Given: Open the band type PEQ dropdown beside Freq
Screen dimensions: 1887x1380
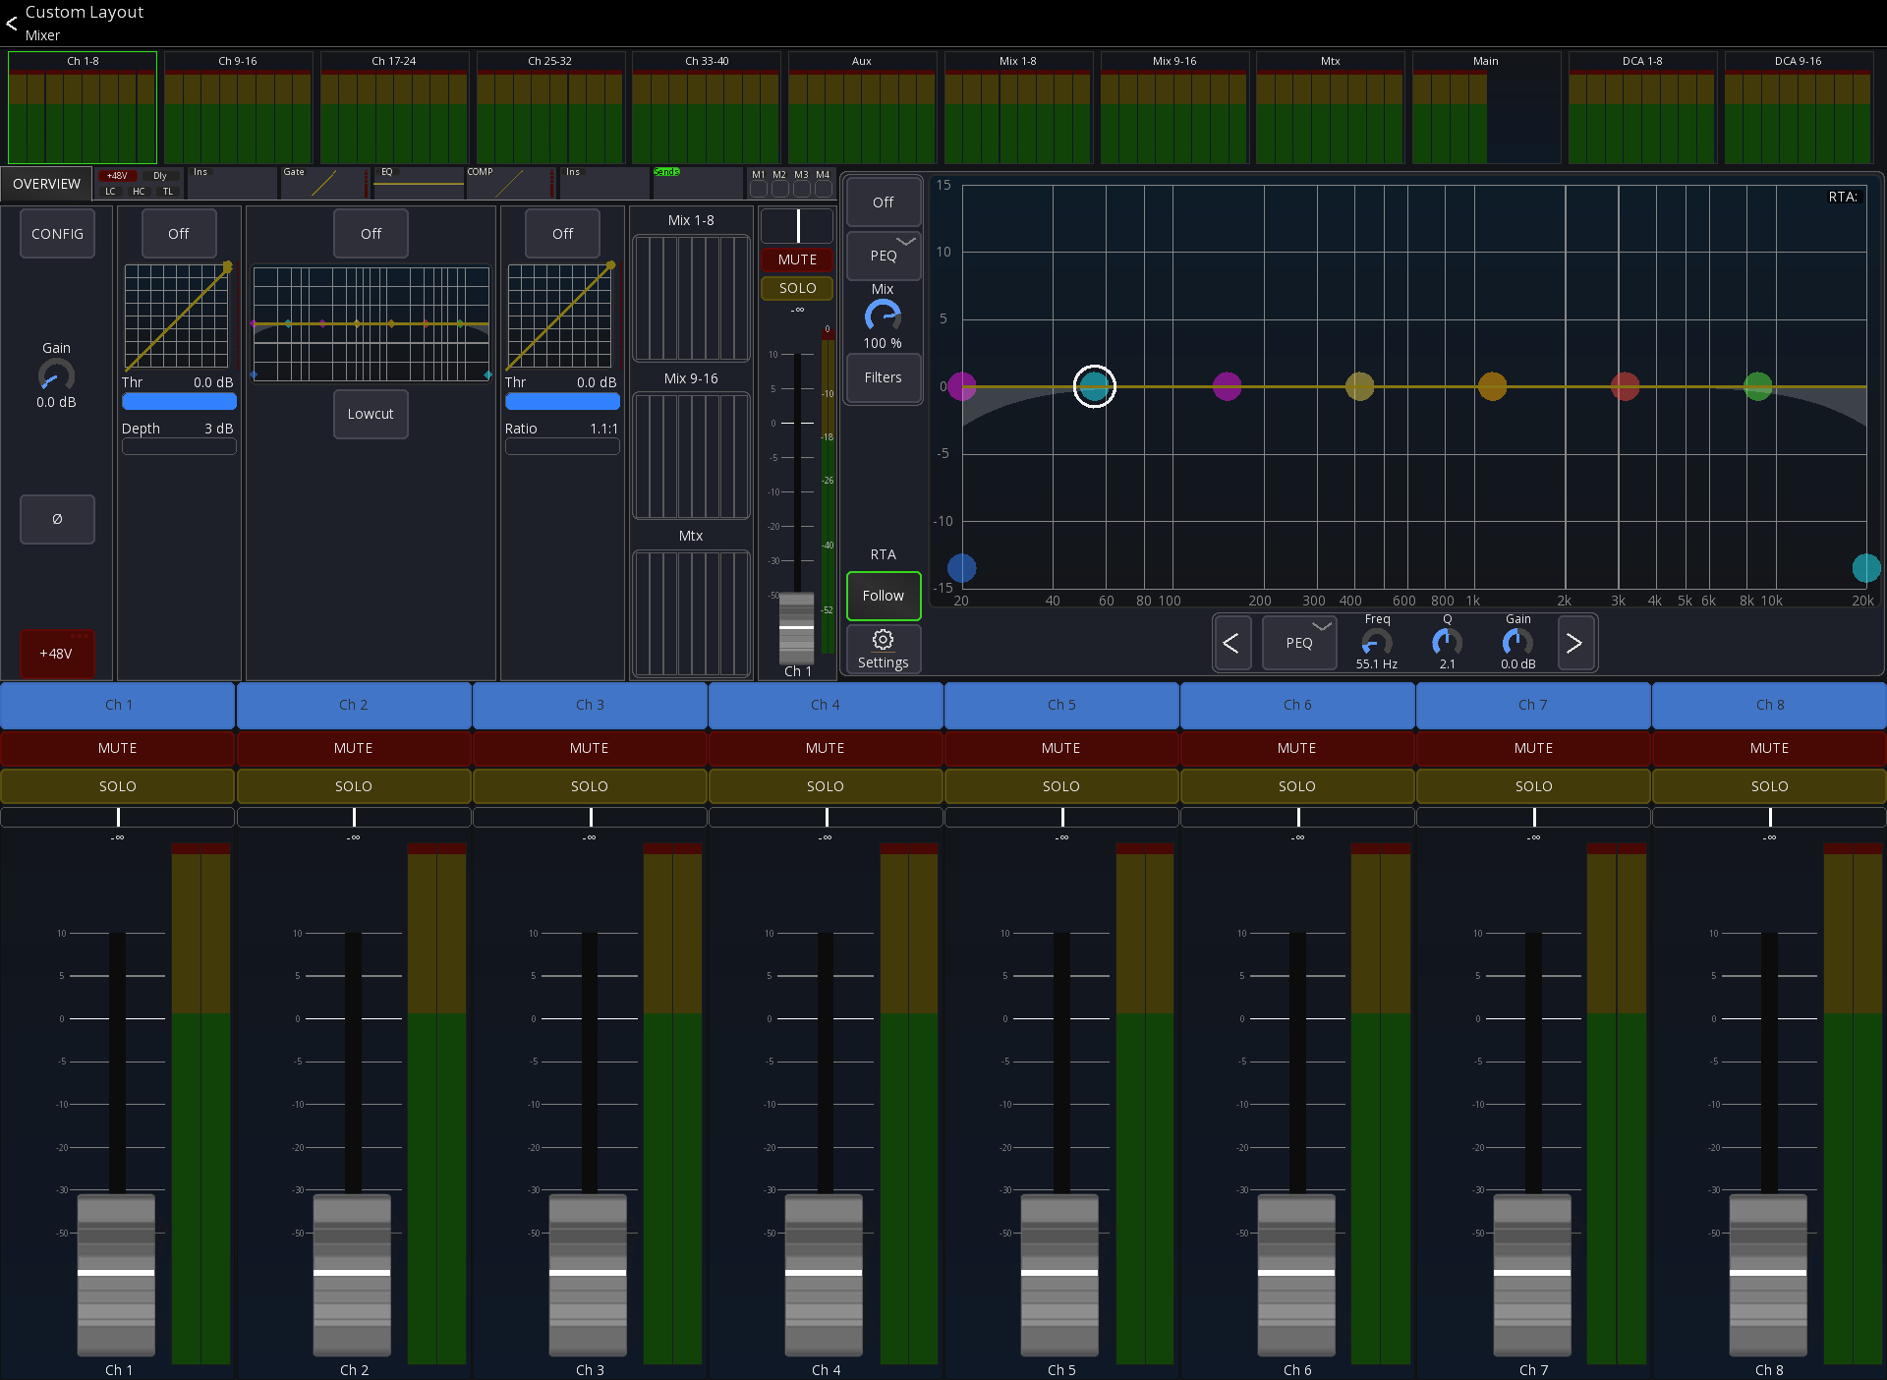Looking at the screenshot, I should 1298,643.
